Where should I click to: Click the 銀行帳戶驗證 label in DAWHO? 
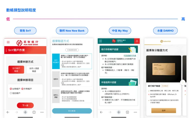[x=154, y=86]
